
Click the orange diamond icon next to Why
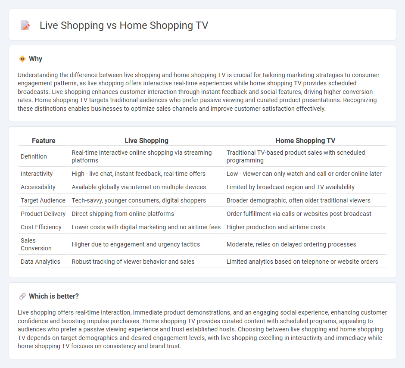(x=22, y=59)
